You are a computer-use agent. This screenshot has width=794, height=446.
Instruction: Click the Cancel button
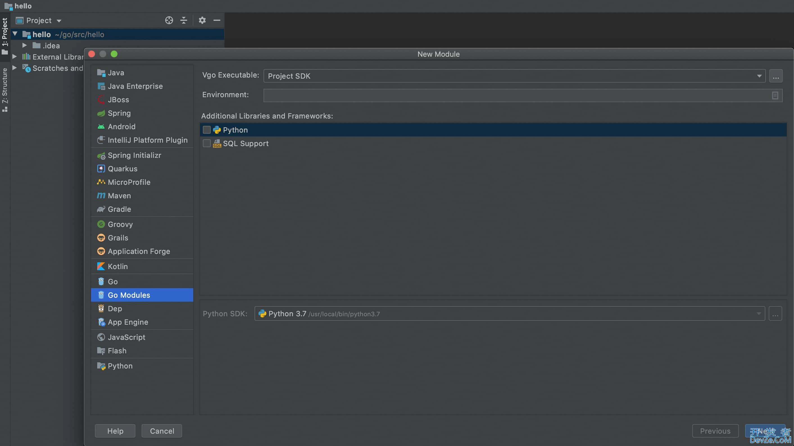click(162, 431)
